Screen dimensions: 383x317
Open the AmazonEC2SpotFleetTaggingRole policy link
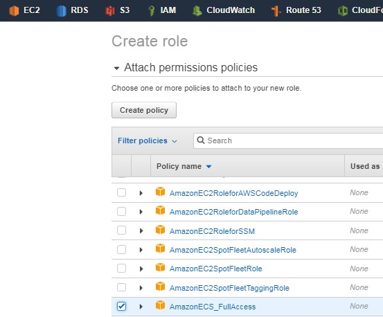tap(229, 288)
